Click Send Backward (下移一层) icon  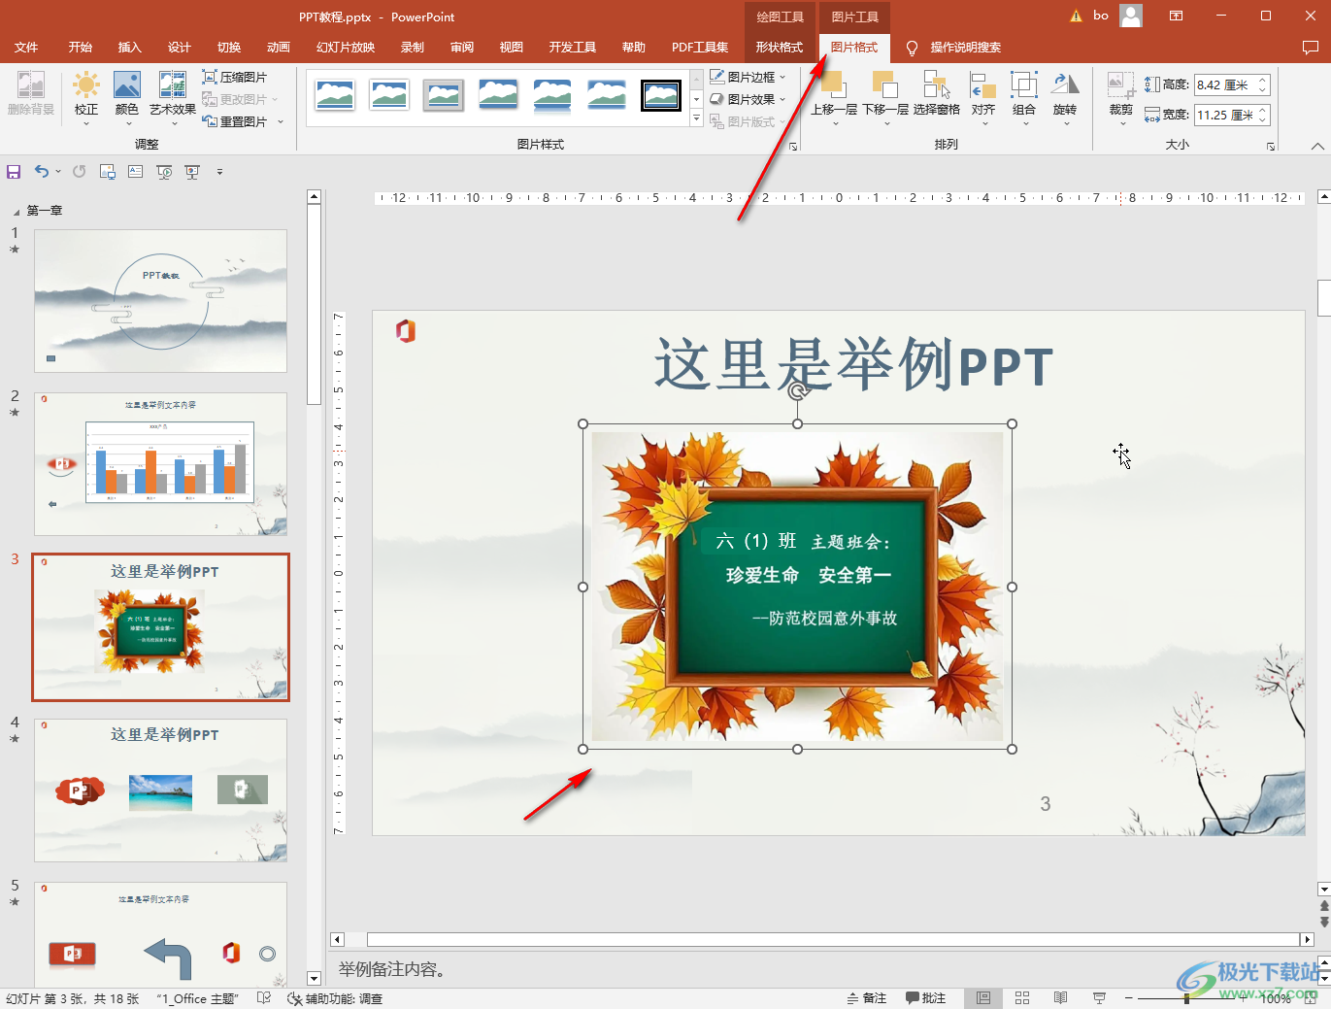[884, 84]
